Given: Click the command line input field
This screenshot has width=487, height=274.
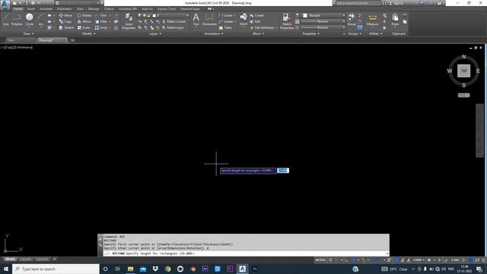Looking at the screenshot, I should pyautogui.click(x=245, y=253).
